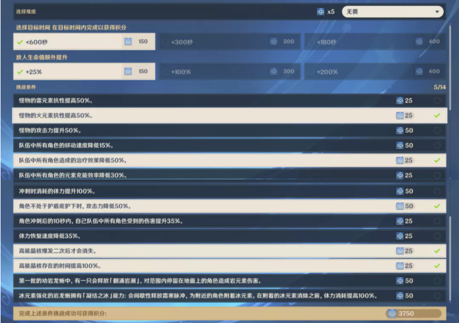Click the points icon next to 400 in <180秒

(419, 42)
